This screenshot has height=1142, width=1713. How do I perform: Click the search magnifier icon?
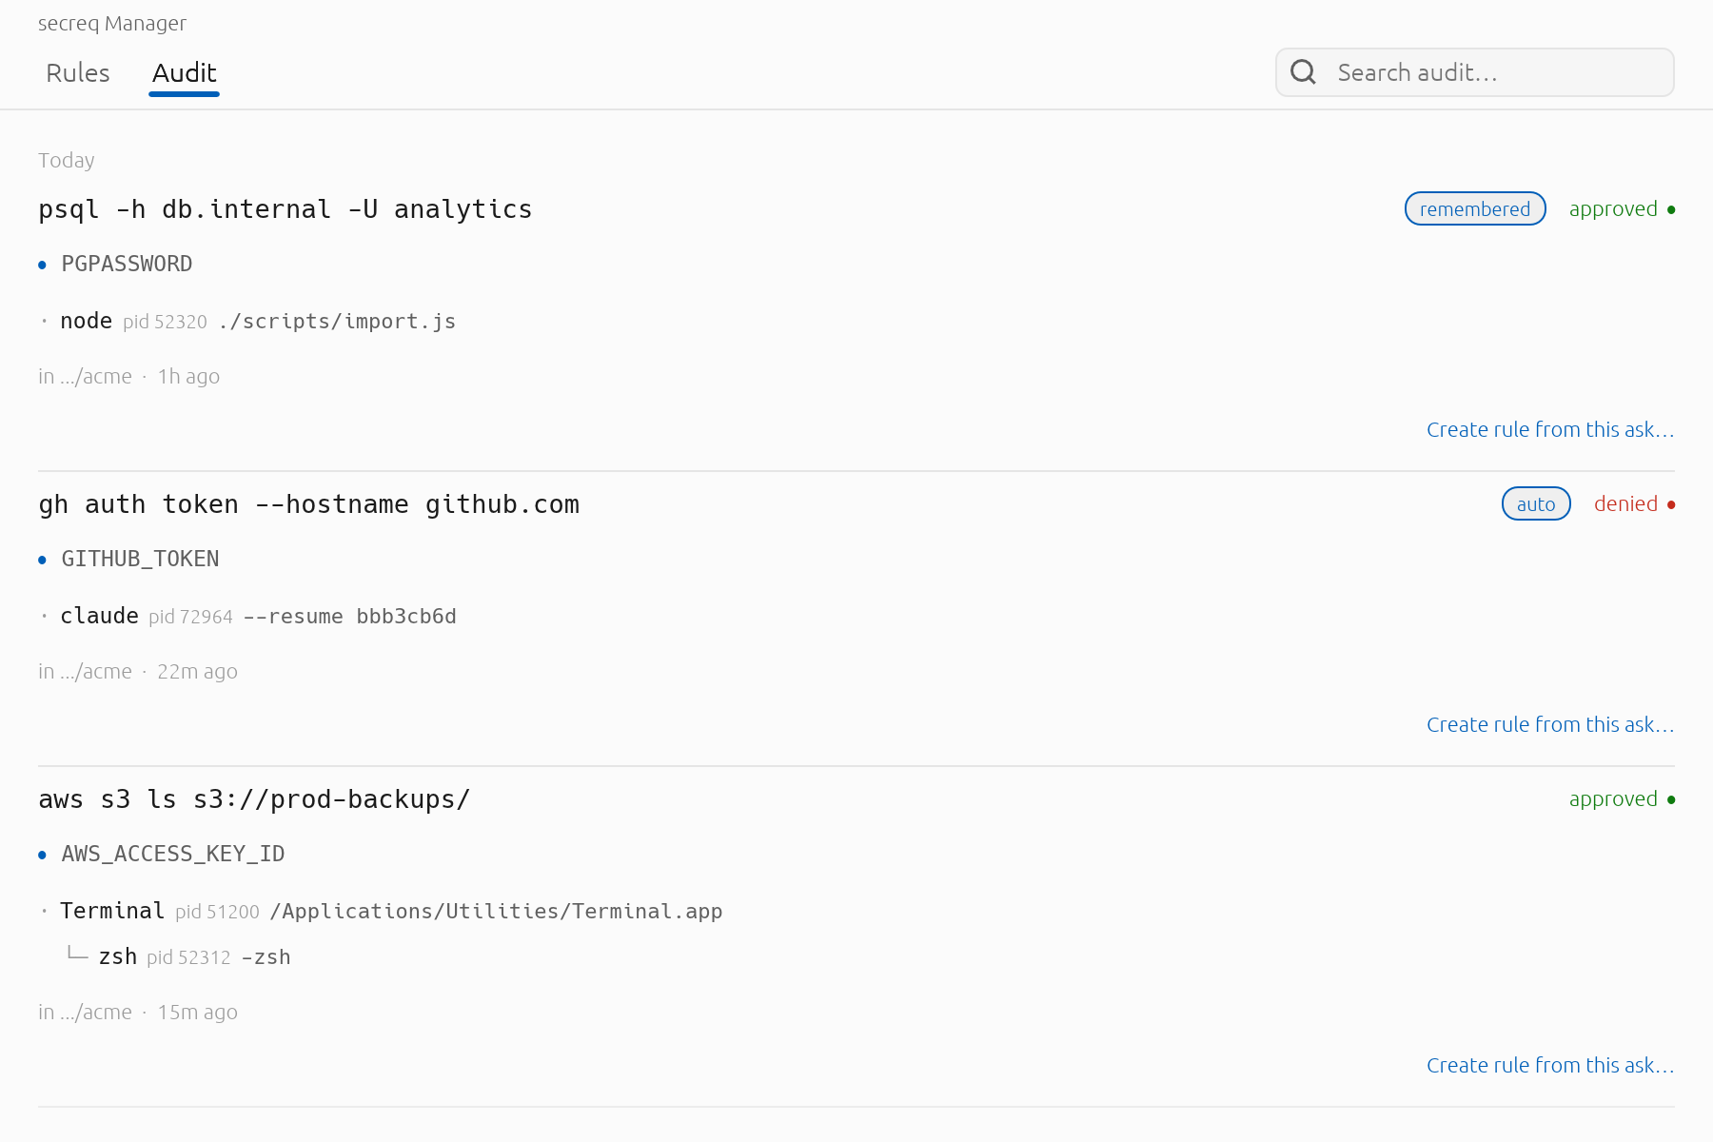1303,72
